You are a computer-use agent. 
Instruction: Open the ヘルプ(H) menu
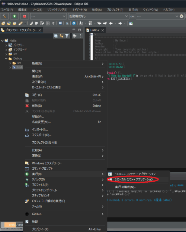pyautogui.click(x=169, y=10)
